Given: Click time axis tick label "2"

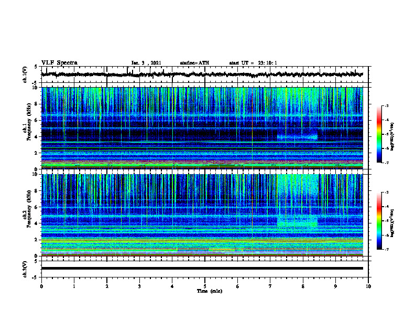Looking at the screenshot, I should click(x=107, y=286).
